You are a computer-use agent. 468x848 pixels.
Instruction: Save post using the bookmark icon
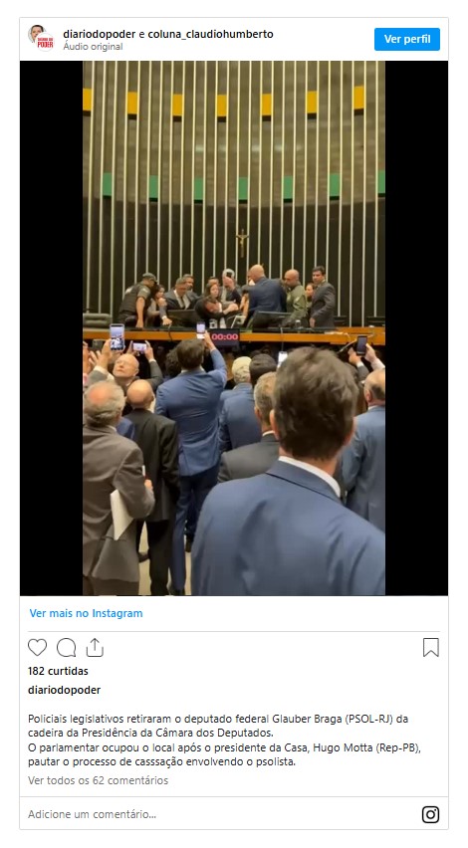[x=431, y=647]
